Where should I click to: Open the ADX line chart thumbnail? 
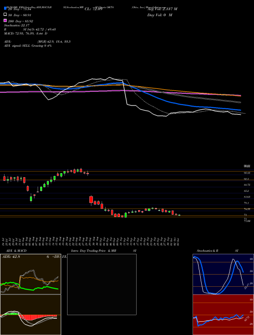(30, 274)
